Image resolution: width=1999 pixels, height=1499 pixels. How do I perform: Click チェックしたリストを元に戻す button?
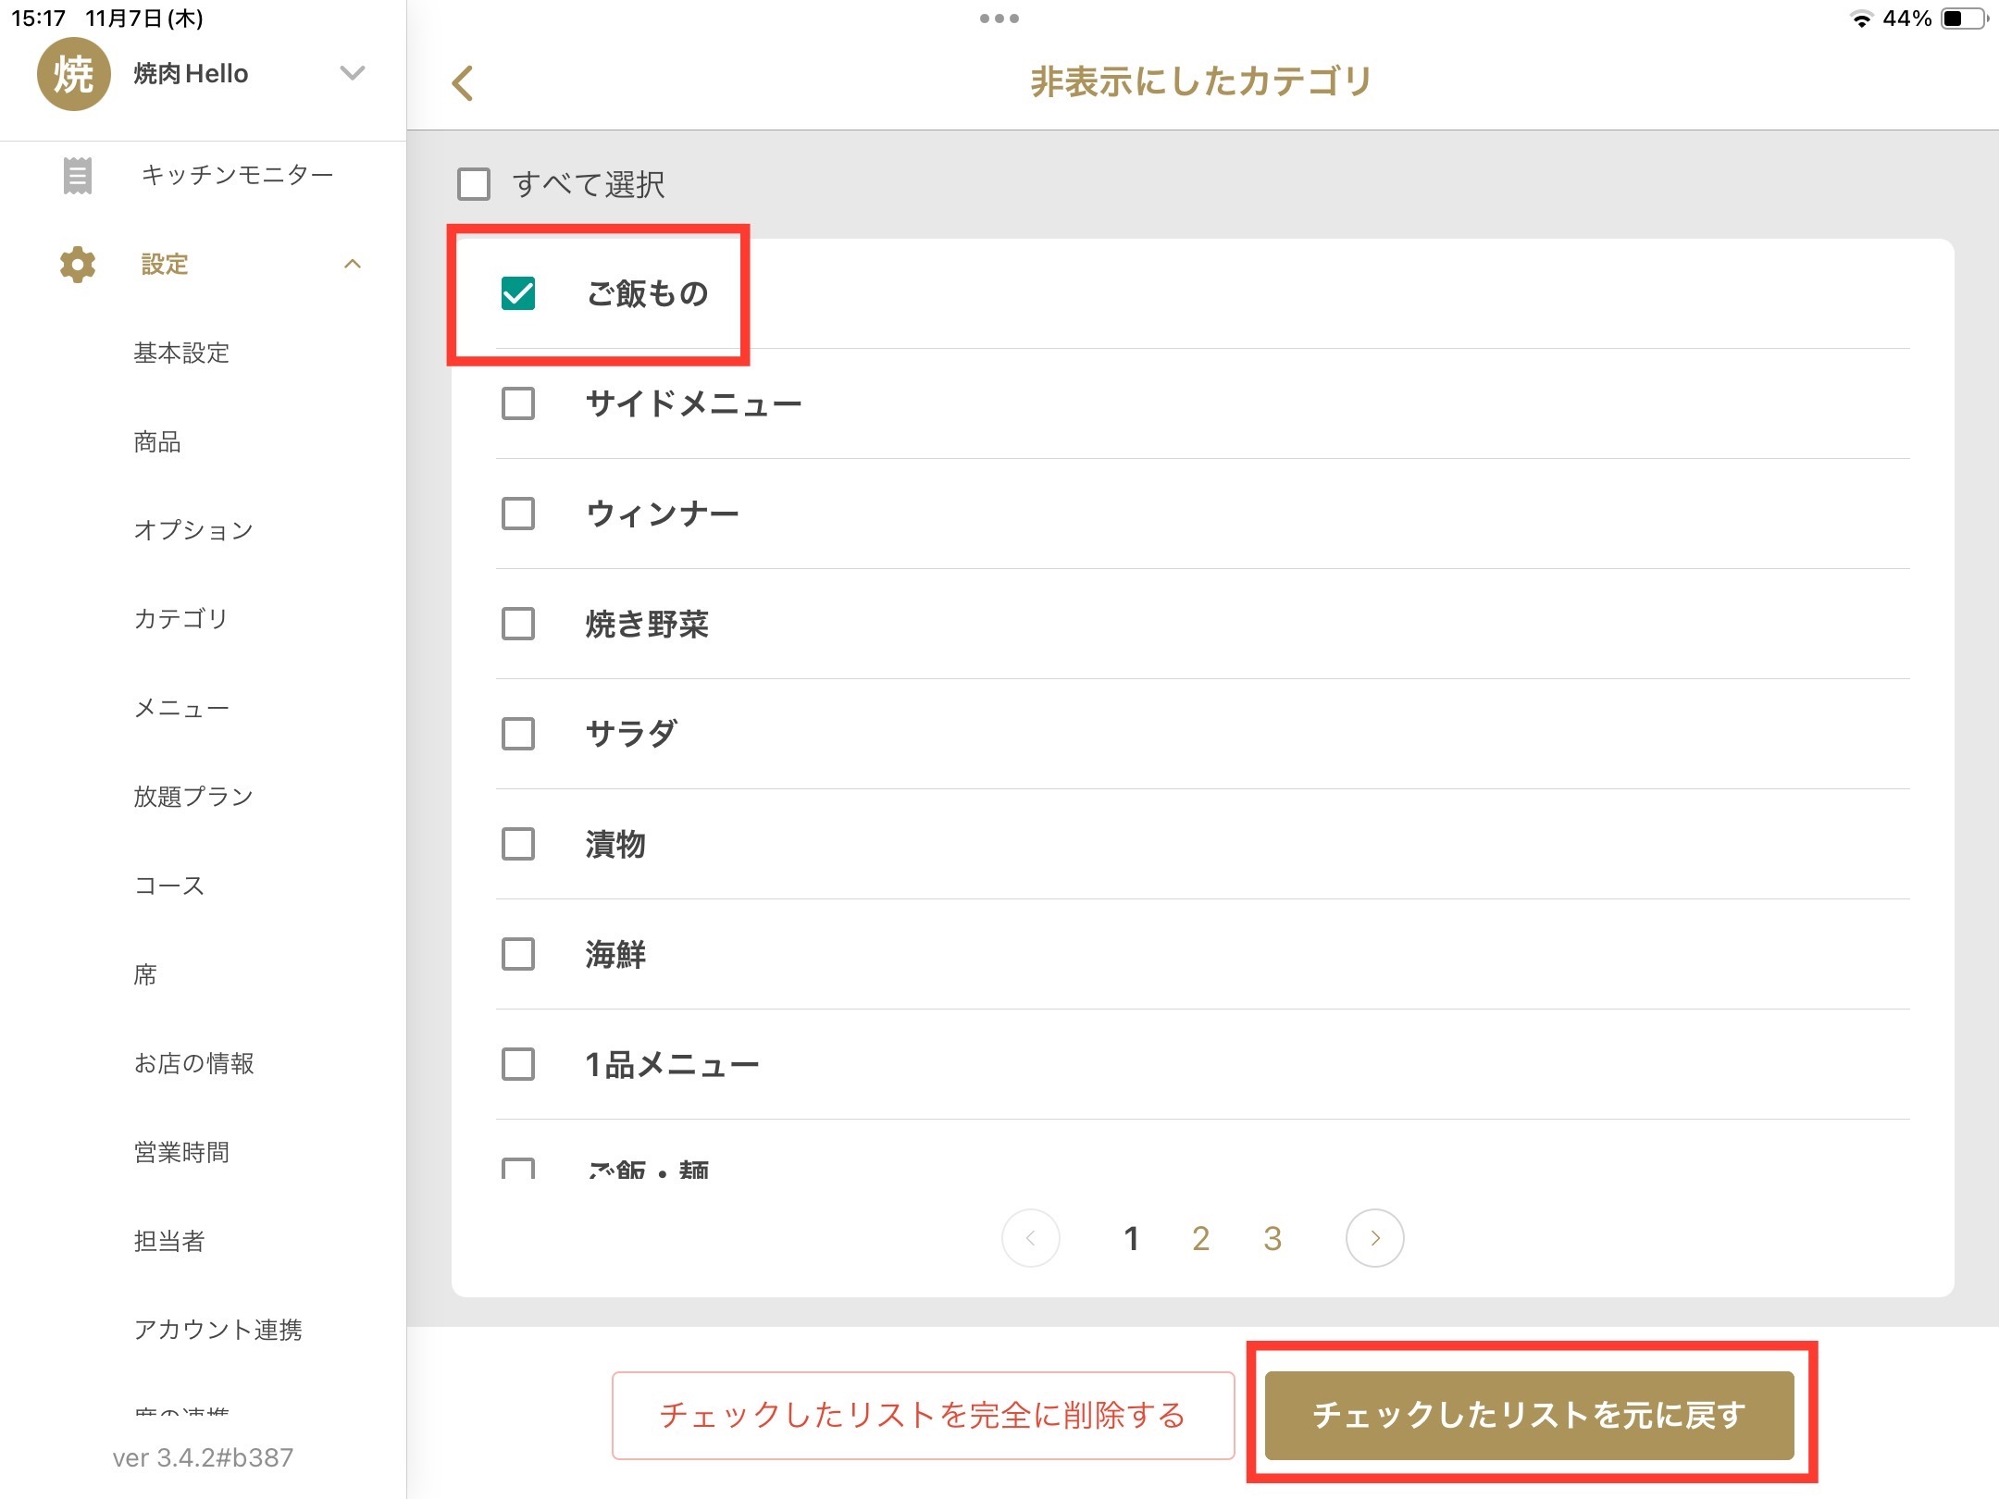(1529, 1415)
